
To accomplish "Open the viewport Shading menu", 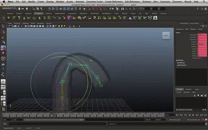I will pyautogui.click(x=17, y=23).
